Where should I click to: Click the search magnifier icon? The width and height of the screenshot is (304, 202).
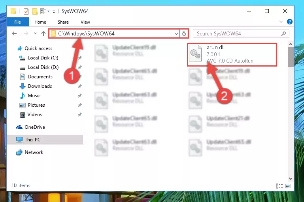pyautogui.click(x=284, y=33)
